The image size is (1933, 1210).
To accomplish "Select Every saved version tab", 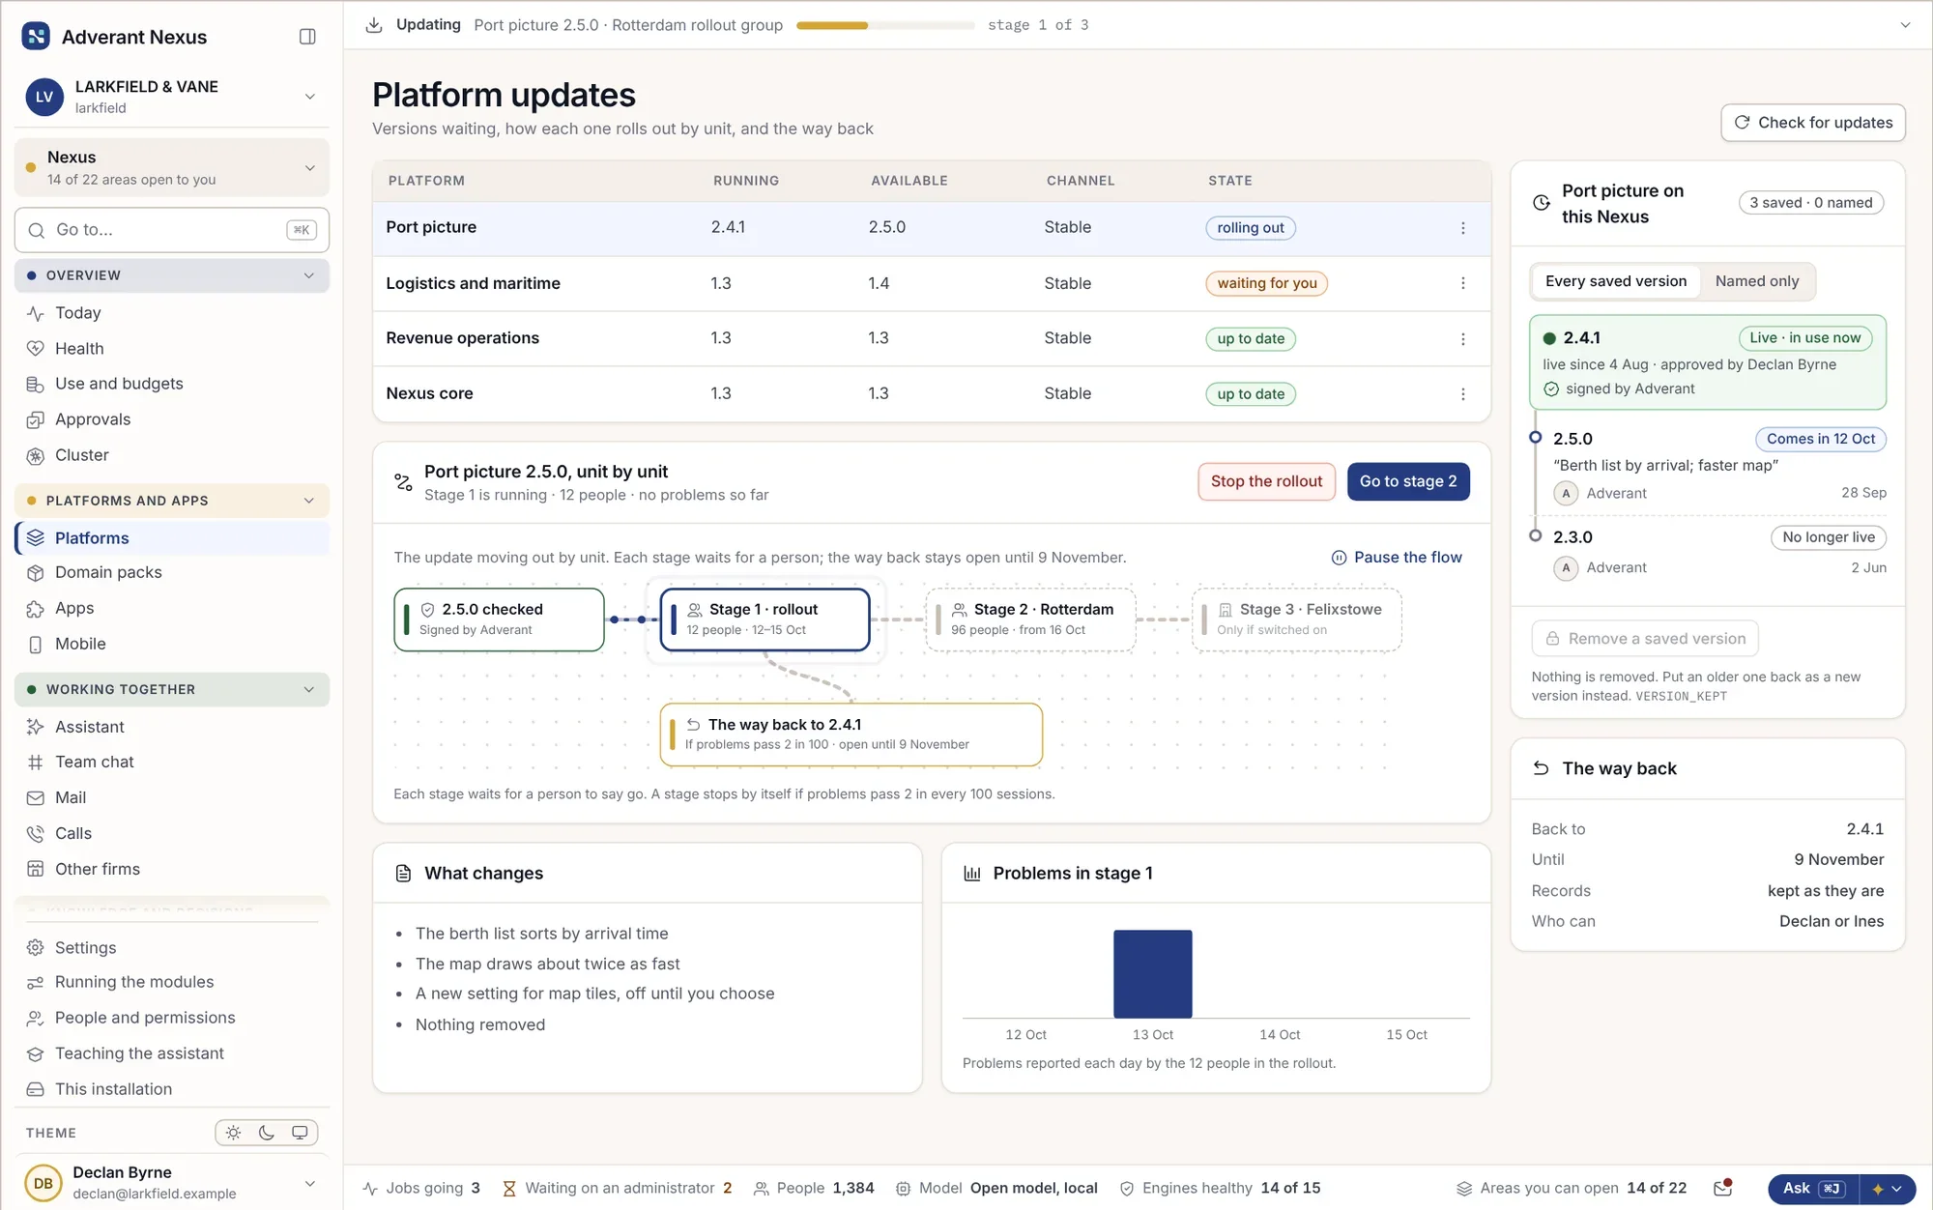I will click(x=1616, y=281).
